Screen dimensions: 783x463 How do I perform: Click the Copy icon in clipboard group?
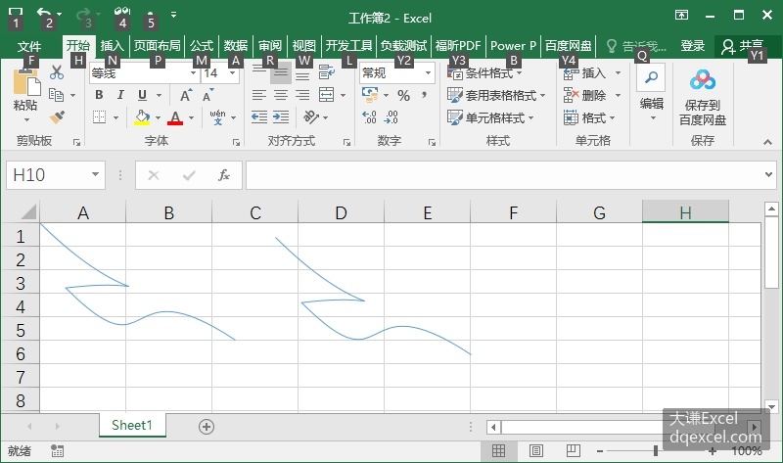coord(56,95)
